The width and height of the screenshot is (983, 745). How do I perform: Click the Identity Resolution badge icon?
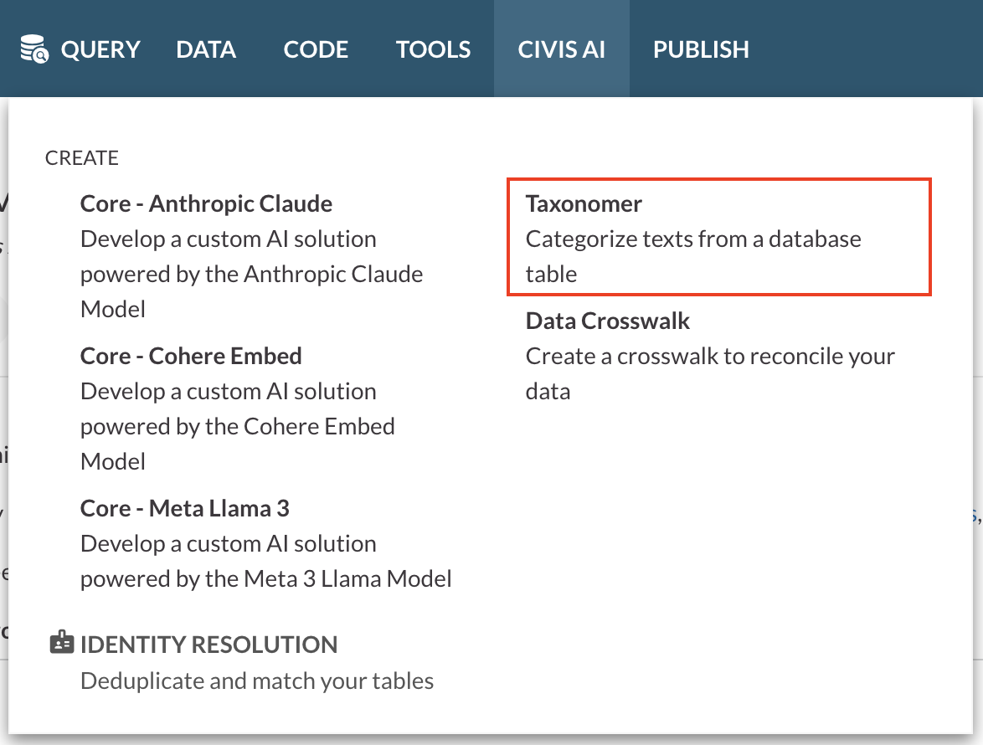click(x=61, y=643)
